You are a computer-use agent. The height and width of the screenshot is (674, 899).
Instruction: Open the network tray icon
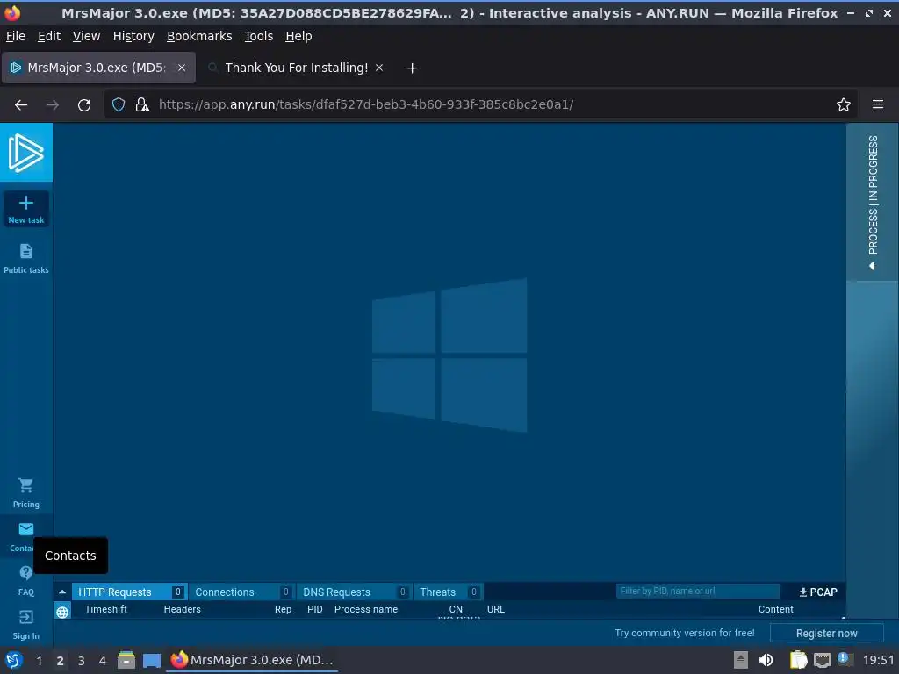pos(822,660)
